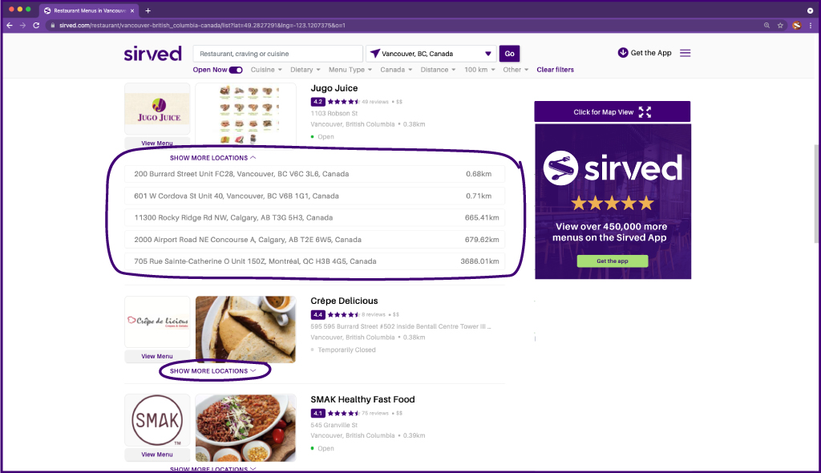Screen dimensions: 821x473
Task: Click View Menu under Jugo Juice
Action: coord(157,143)
